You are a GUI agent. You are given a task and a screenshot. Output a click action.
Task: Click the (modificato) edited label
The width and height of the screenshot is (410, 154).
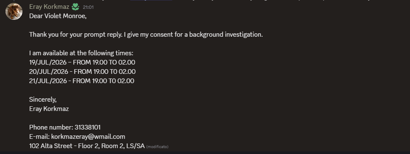[x=157, y=147]
